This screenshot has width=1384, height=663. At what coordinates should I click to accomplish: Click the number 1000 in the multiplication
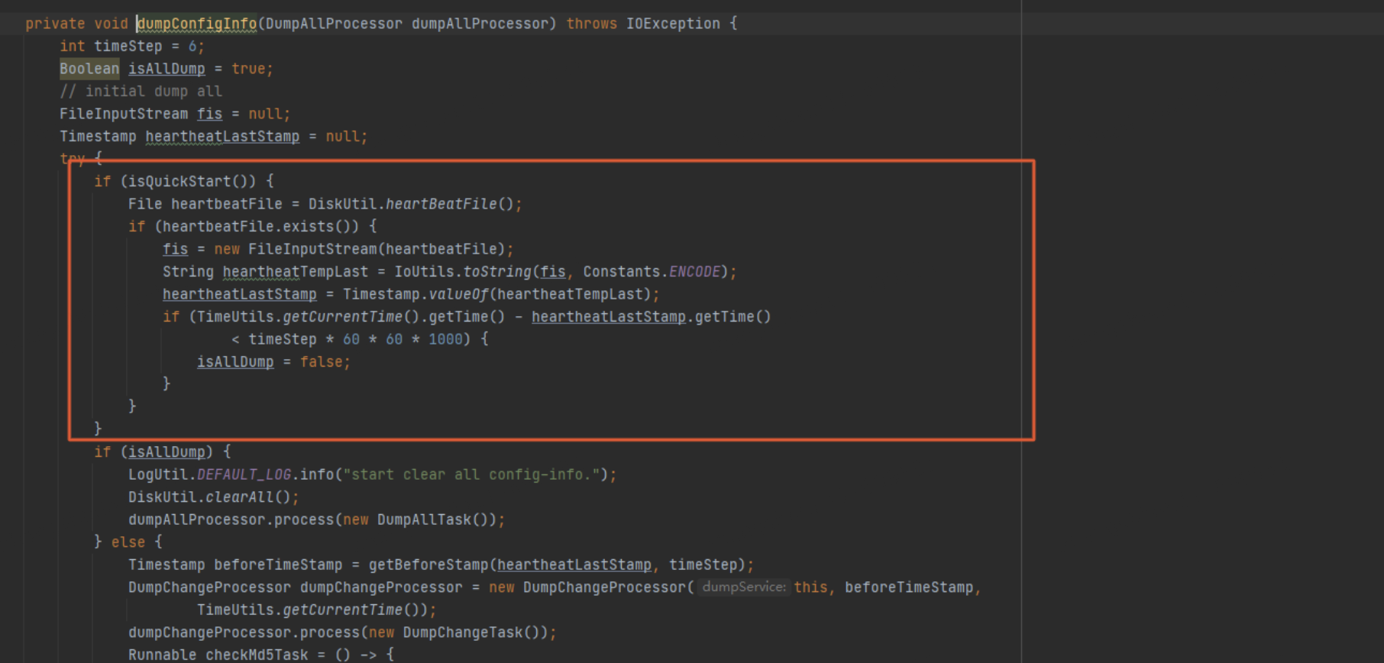click(x=445, y=339)
